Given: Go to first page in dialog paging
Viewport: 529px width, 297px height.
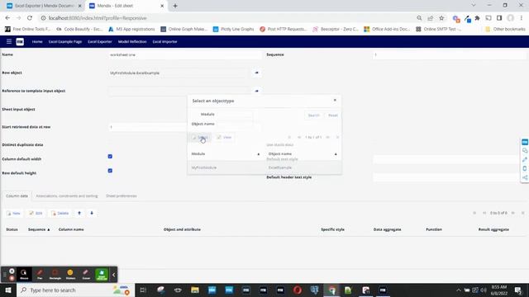Looking at the screenshot, I should point(289,137).
